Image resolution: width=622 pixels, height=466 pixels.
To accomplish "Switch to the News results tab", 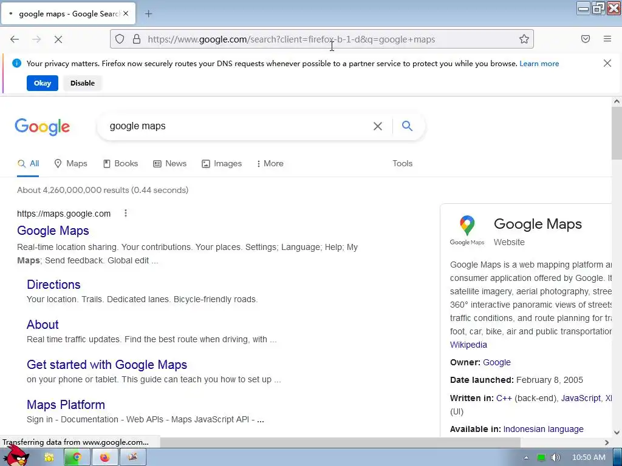I will (170, 164).
